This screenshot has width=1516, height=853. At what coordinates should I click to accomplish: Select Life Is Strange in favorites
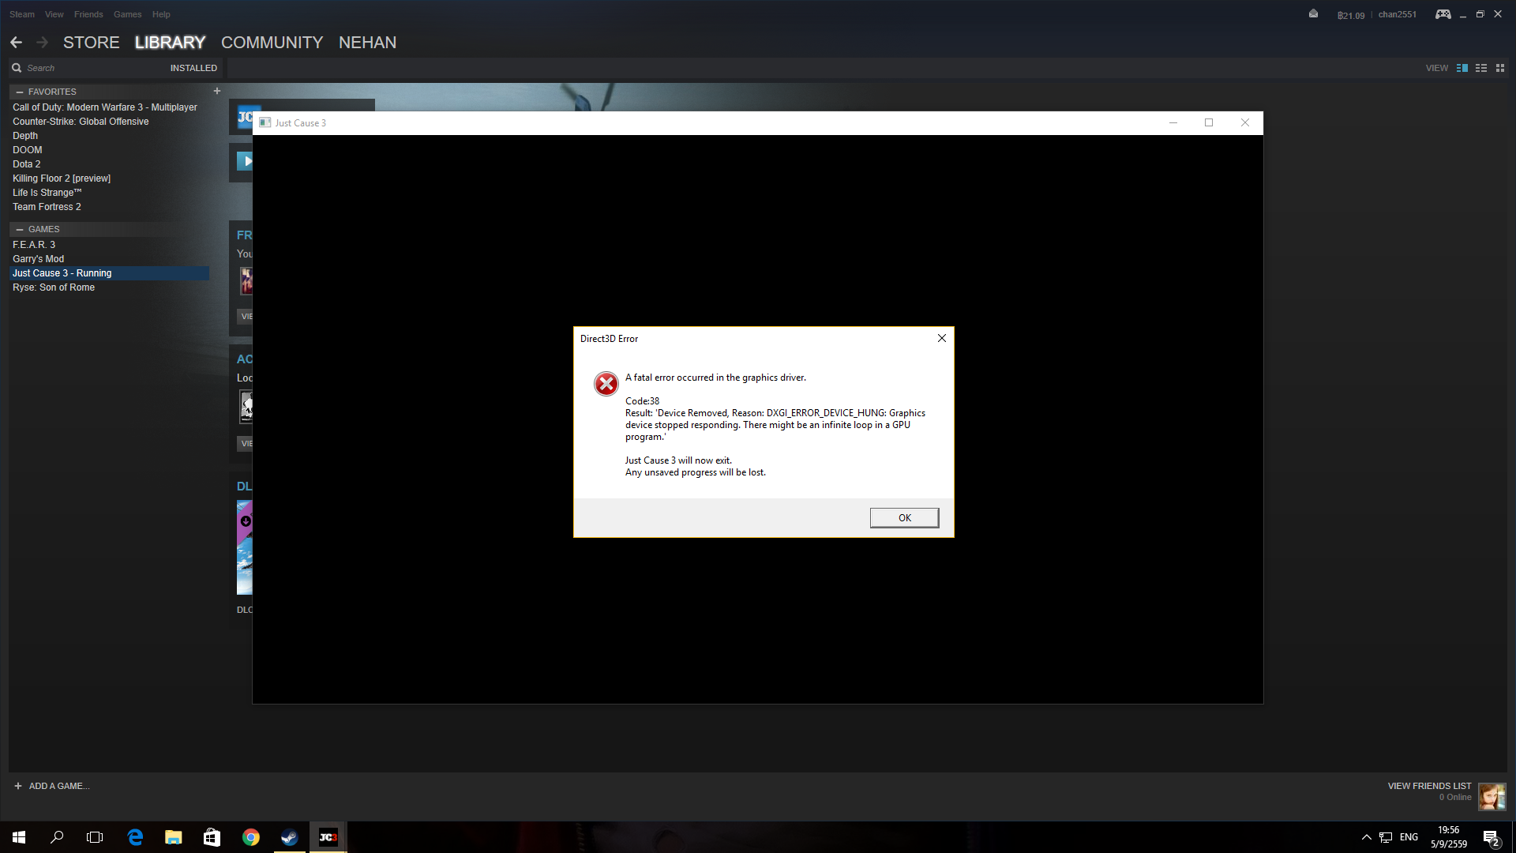click(x=47, y=193)
